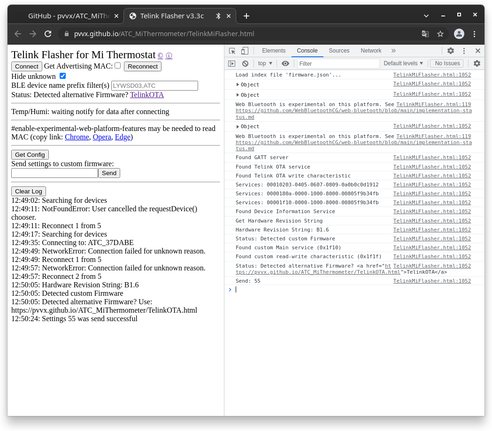This screenshot has width=492, height=431.
Task: Open DevTools customize three-dot menu
Action: [x=464, y=51]
